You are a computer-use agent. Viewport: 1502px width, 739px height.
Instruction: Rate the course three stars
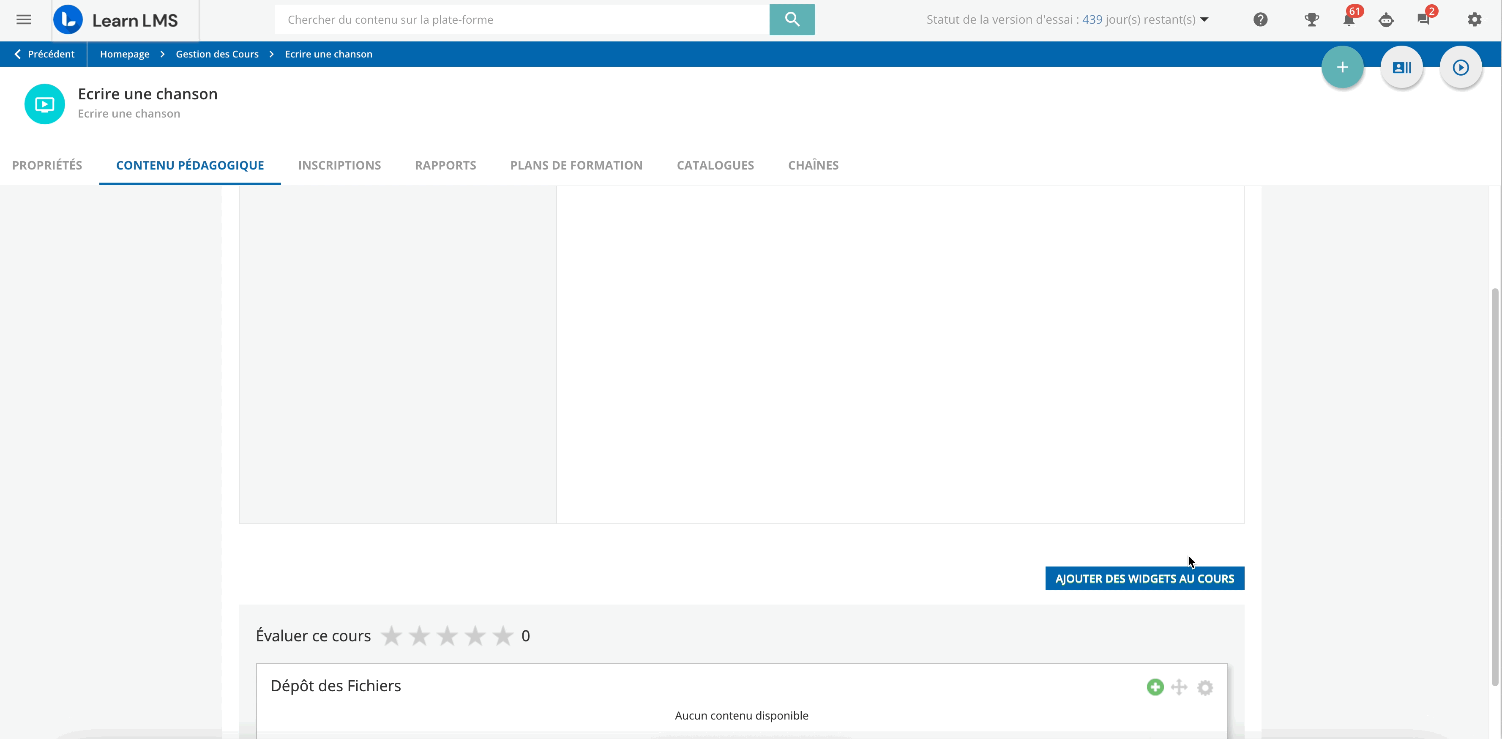(447, 636)
